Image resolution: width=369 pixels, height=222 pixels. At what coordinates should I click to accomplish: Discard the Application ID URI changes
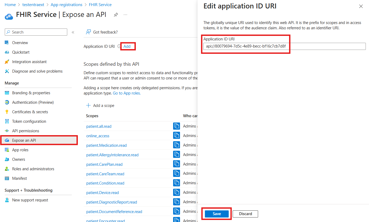coord(245,214)
